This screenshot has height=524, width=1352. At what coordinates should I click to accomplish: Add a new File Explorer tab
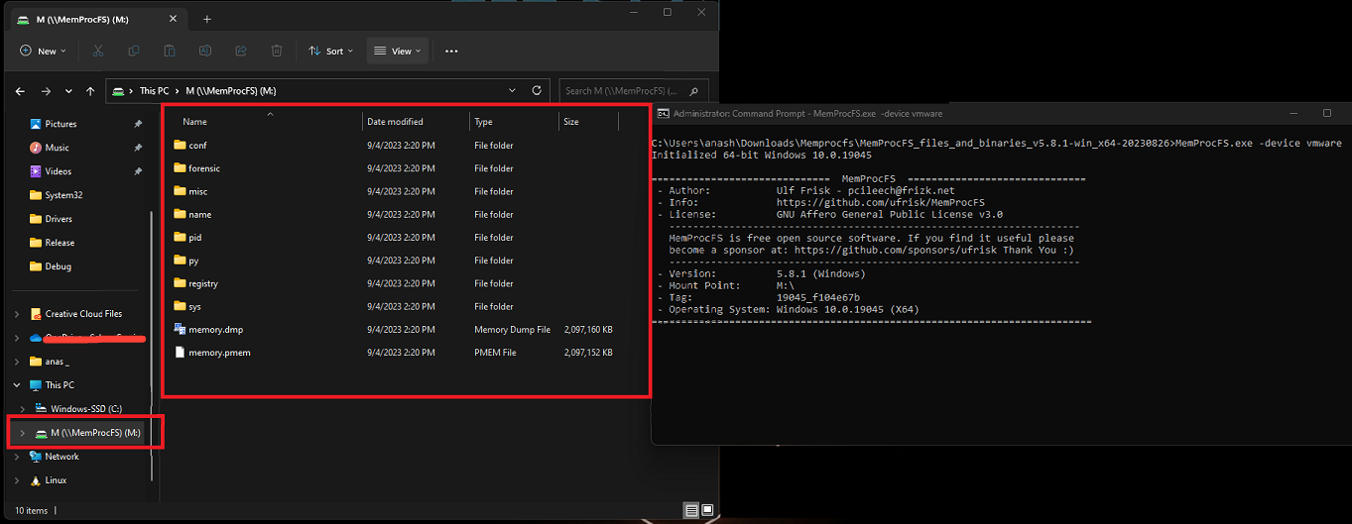tap(207, 19)
